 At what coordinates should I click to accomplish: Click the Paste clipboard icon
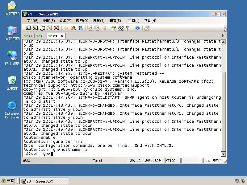(x=73, y=28)
